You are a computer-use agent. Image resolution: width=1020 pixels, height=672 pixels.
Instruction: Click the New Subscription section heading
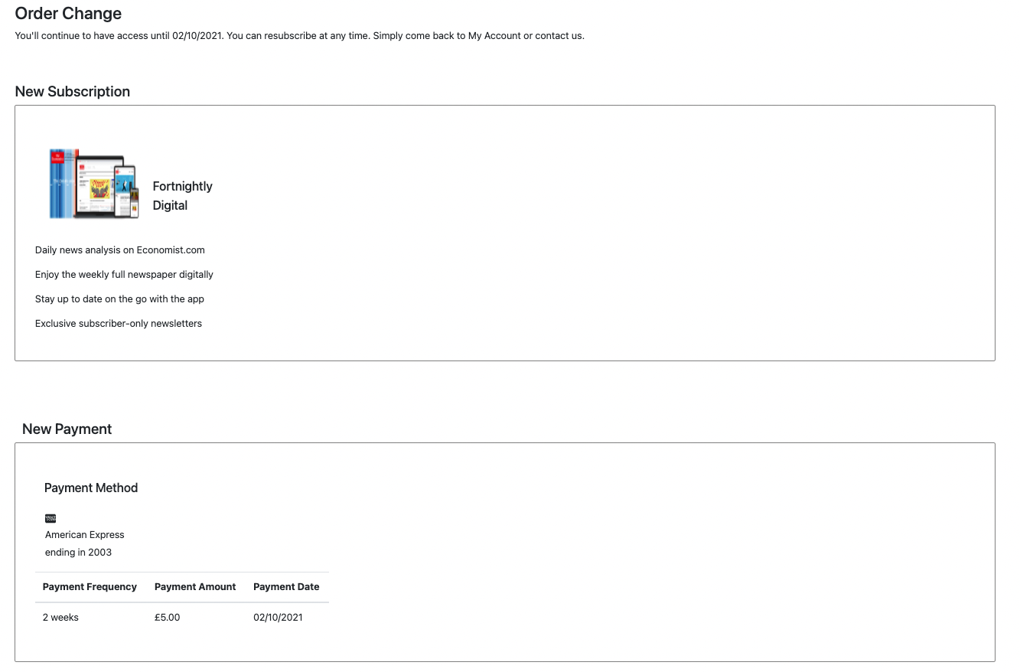pos(73,92)
